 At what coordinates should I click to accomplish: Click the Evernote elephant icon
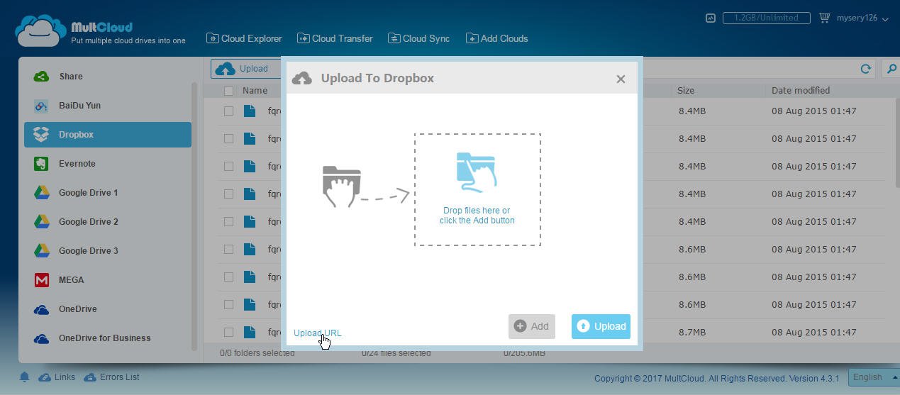coord(41,164)
